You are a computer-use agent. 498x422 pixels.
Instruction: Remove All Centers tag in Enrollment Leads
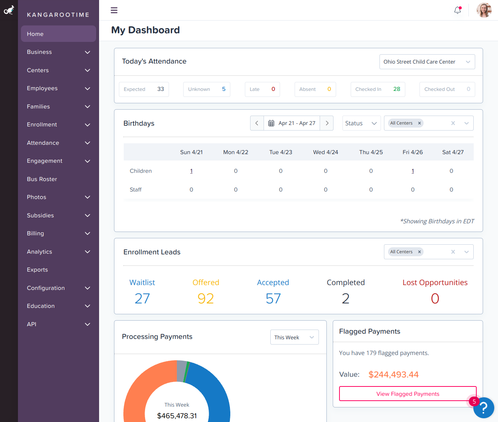(x=419, y=252)
